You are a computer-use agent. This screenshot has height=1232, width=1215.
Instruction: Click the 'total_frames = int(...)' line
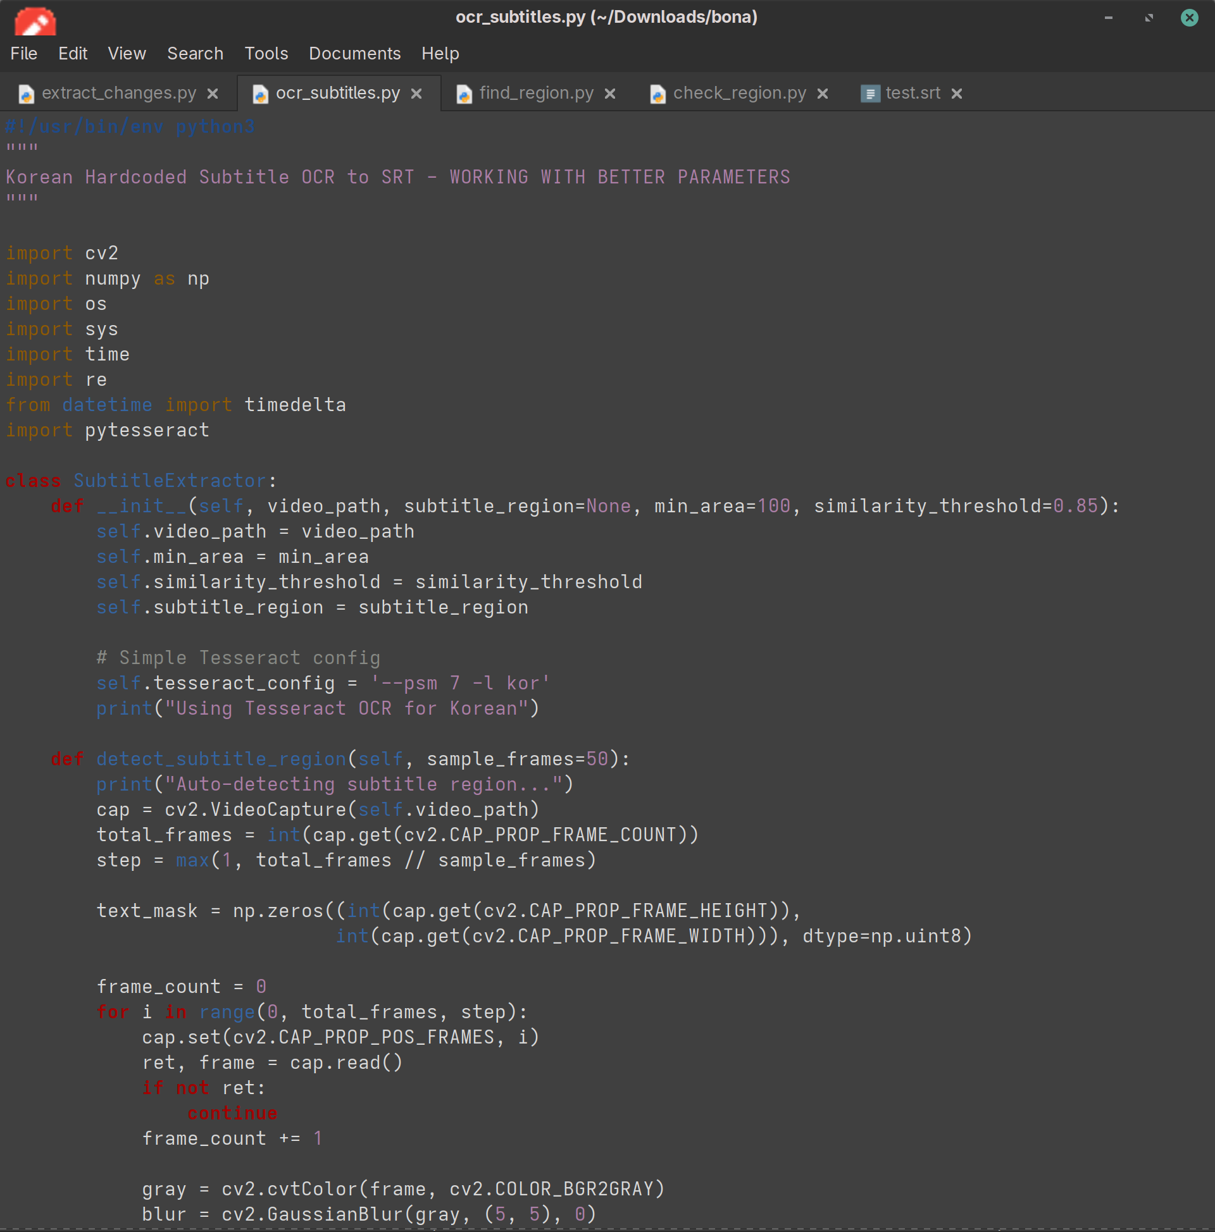pyautogui.click(x=397, y=835)
